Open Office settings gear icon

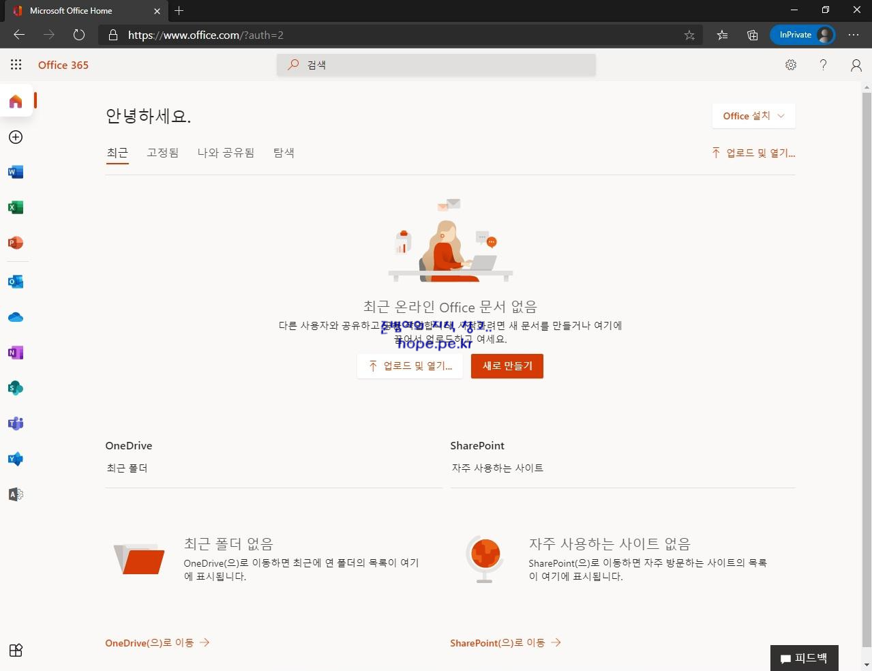coord(791,65)
